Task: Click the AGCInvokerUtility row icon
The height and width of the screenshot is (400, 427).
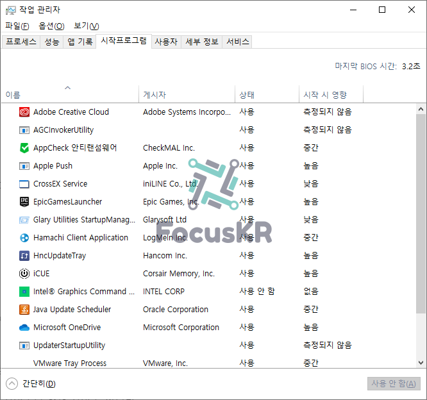Action: 24,130
